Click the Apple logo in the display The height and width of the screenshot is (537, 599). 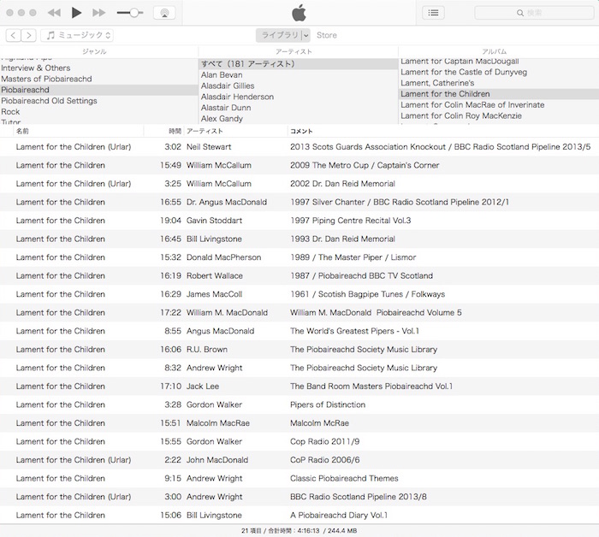(x=299, y=12)
